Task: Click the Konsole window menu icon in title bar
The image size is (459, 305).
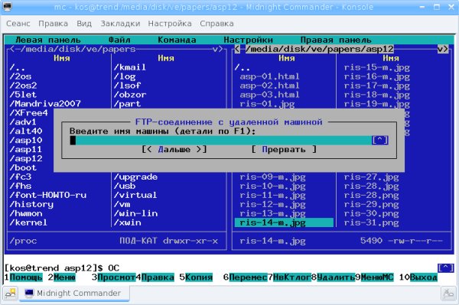Action: click(x=6, y=6)
